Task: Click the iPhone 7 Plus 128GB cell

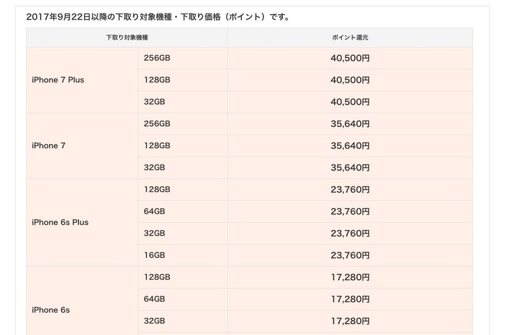Action: pyautogui.click(x=183, y=80)
